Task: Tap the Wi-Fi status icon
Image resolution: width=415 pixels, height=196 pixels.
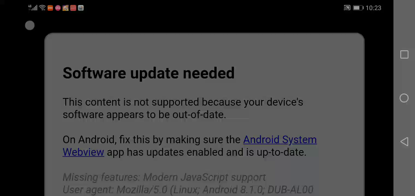Action: 42,8
